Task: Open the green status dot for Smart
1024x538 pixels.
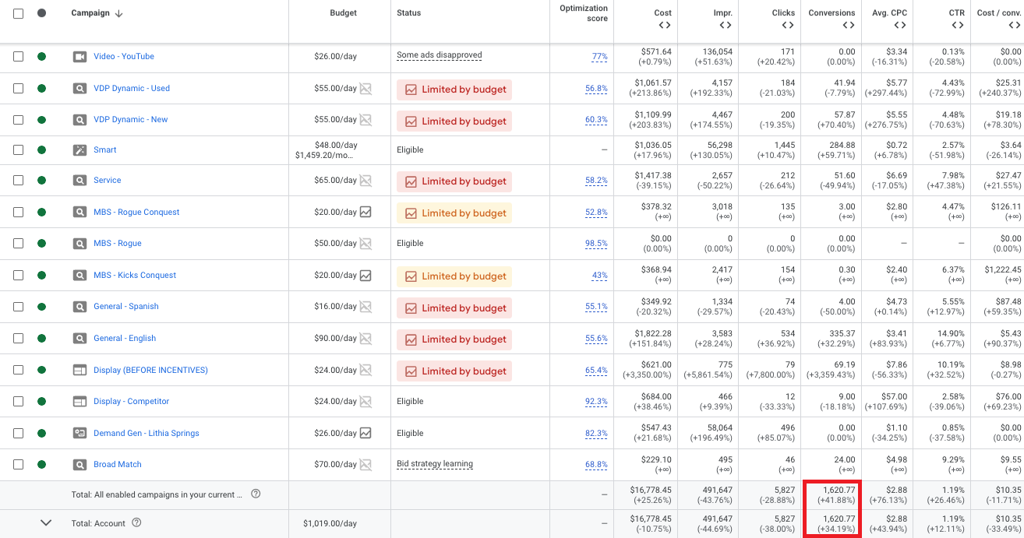Action: point(42,149)
